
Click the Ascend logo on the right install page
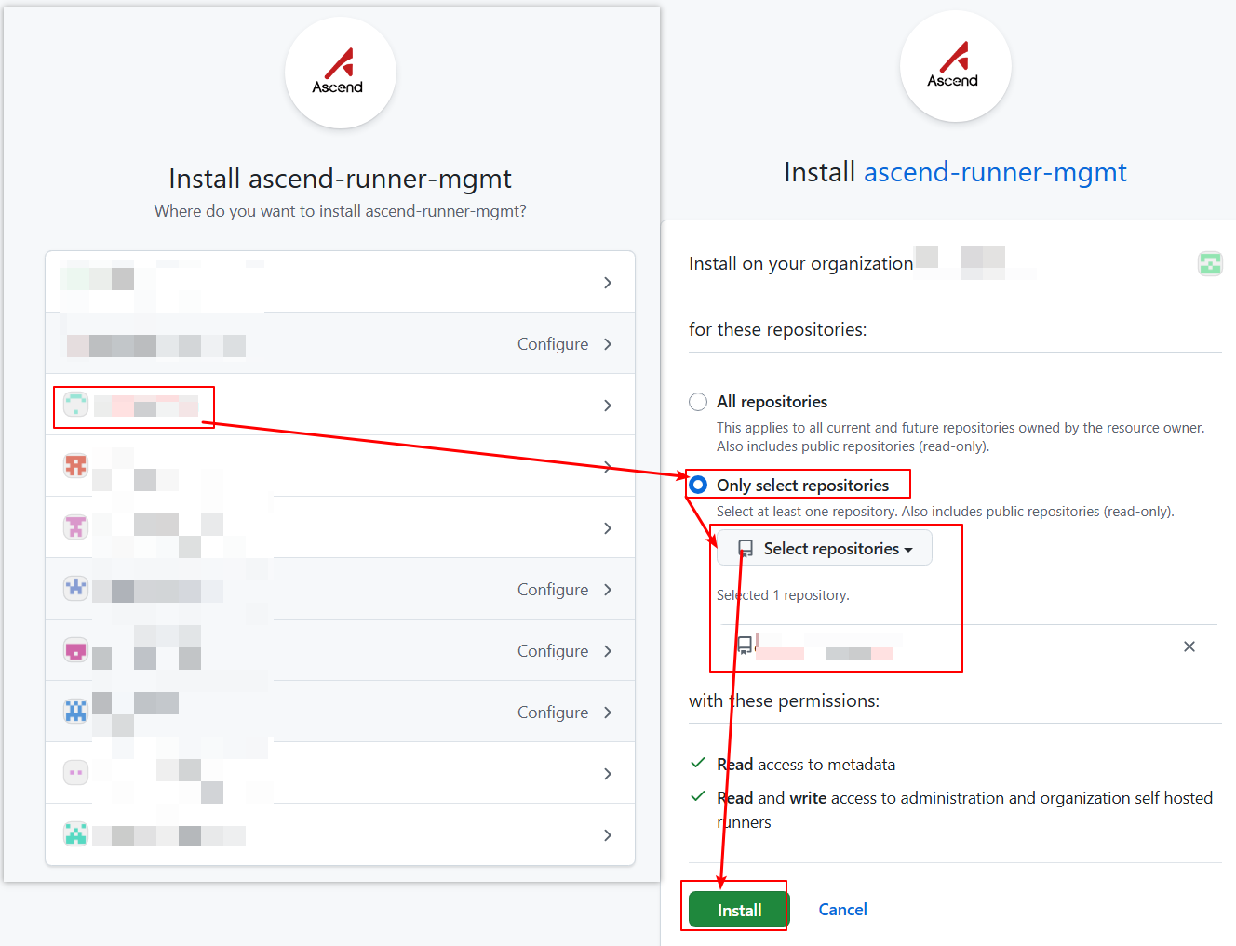coord(955,66)
